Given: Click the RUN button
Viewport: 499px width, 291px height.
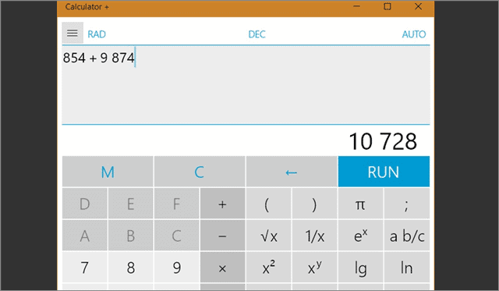Looking at the screenshot, I should (384, 172).
